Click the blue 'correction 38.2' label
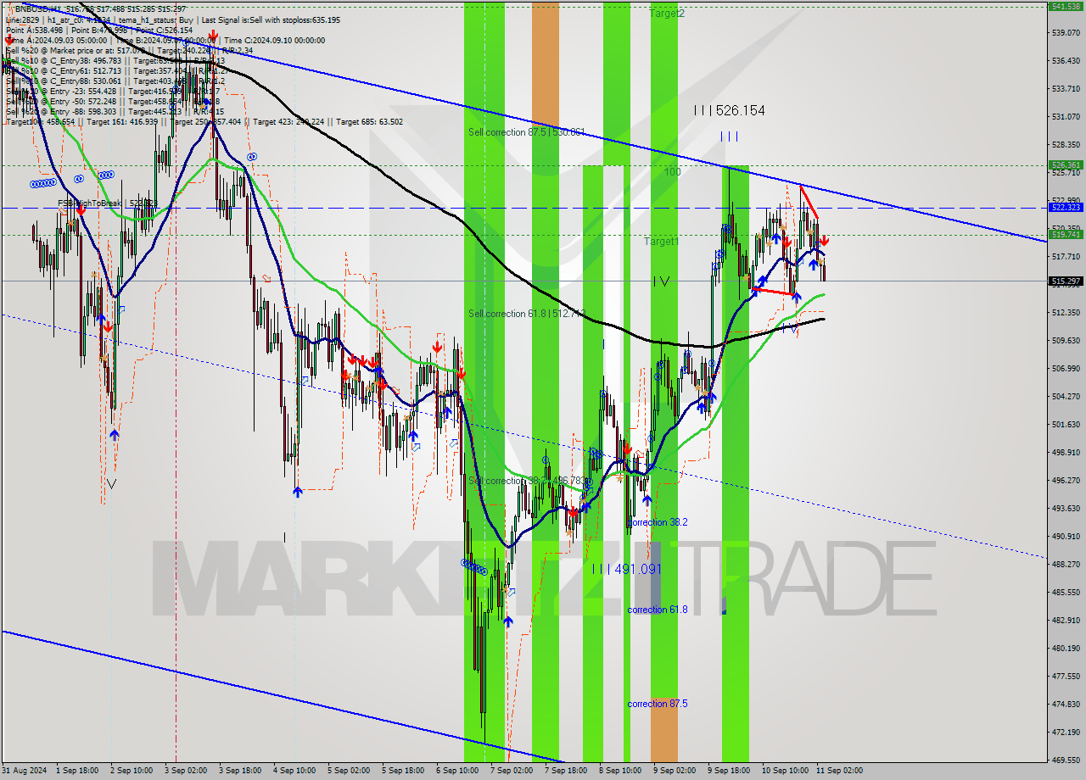Screen dimensions: 1086x780 pos(658,522)
